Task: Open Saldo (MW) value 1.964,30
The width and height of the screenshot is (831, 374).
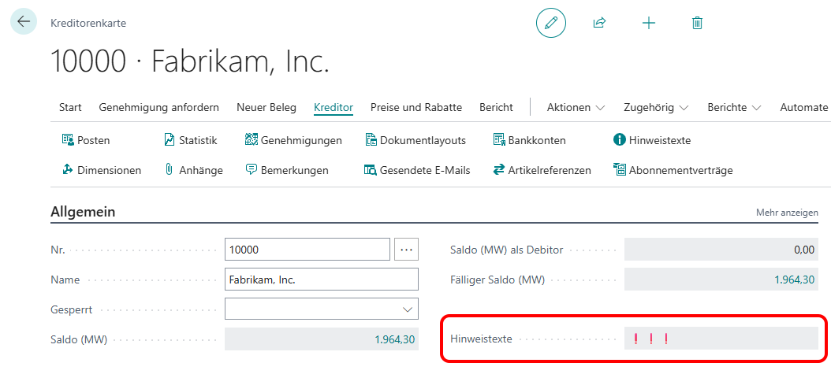Action: coord(397,339)
